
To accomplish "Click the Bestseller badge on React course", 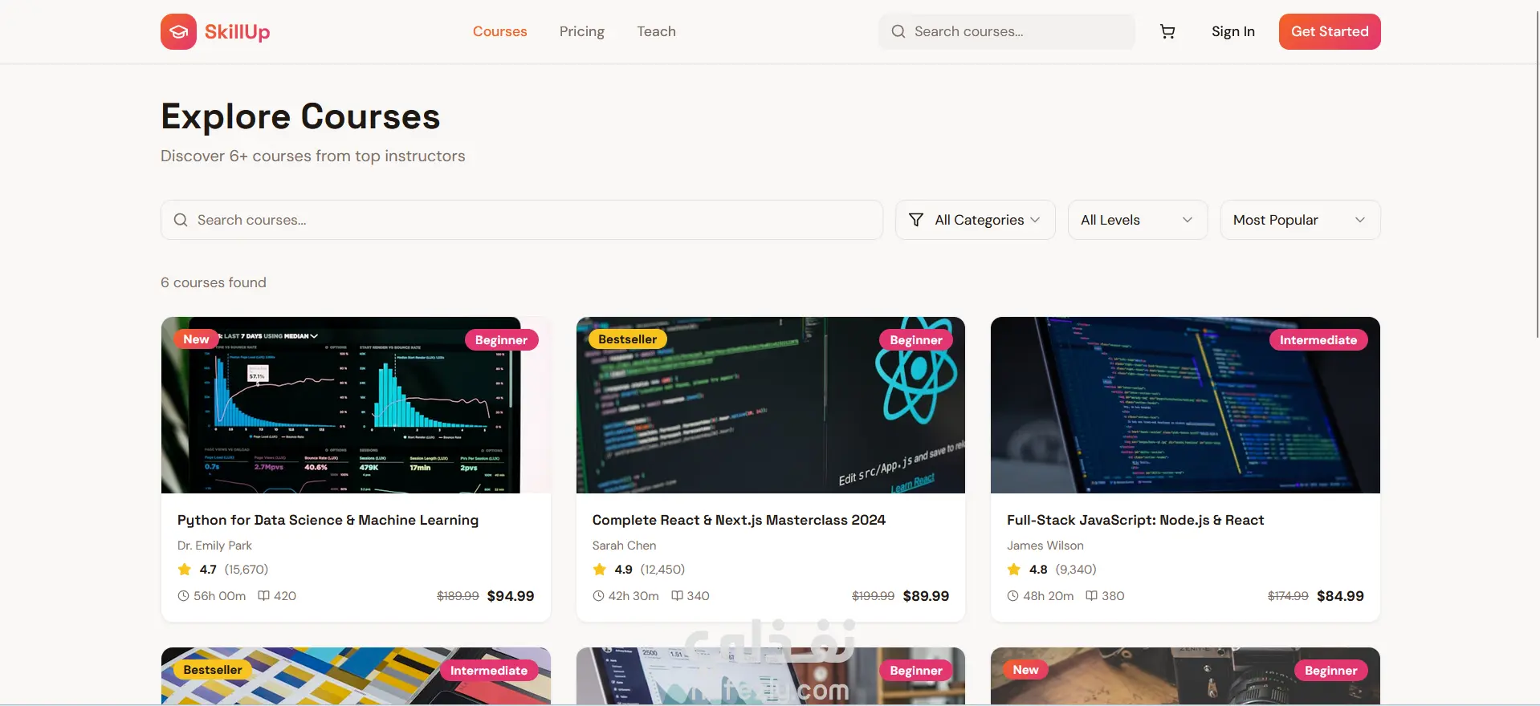I will coord(628,339).
